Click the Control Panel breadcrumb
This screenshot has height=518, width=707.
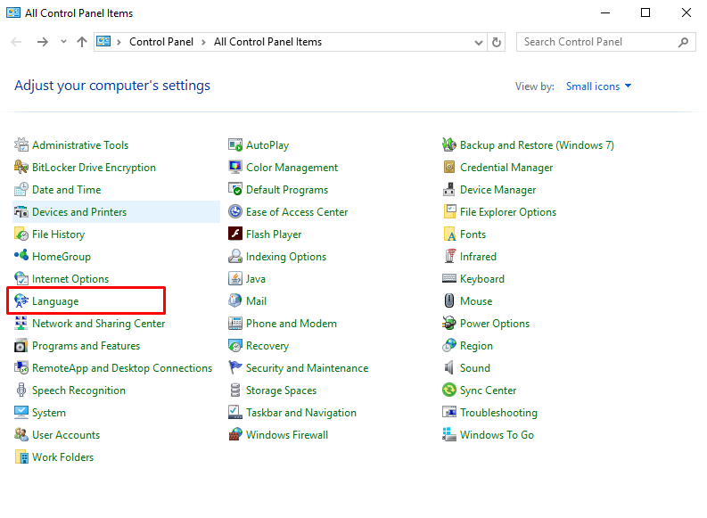pos(161,42)
